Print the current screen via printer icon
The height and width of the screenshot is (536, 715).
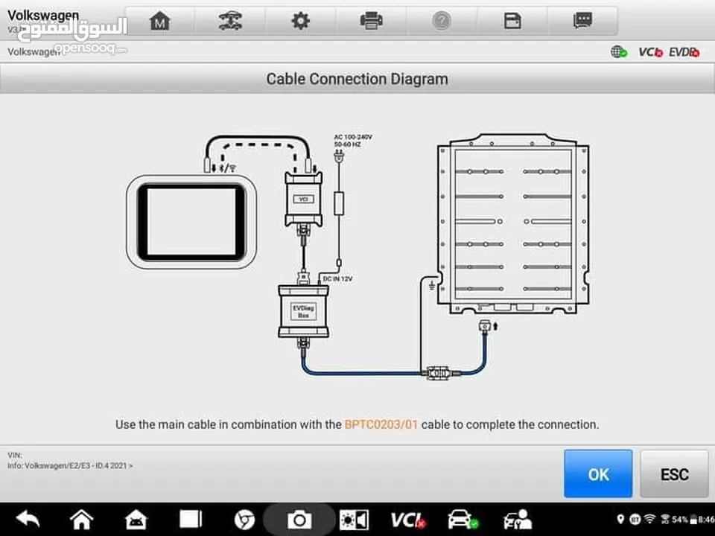pyautogui.click(x=371, y=21)
